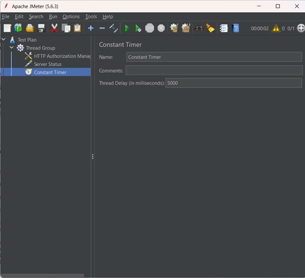This screenshot has height=278, width=305.
Task: Click the Cut scissors icon
Action: pyautogui.click(x=54, y=28)
